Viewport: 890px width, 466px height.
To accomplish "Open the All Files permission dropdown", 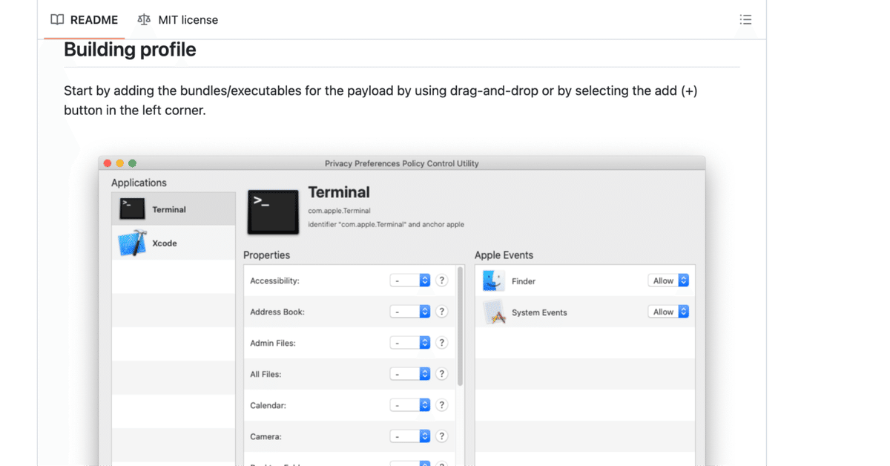I will click(x=410, y=374).
